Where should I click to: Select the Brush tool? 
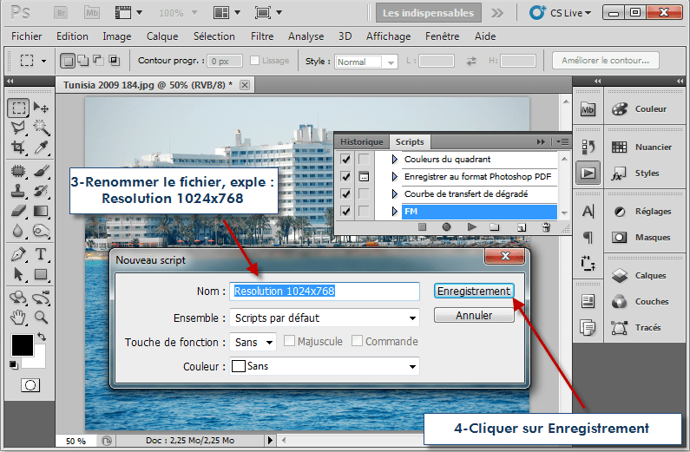coord(42,171)
